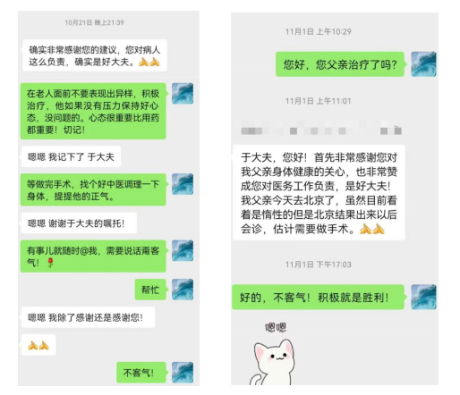Screen dimensions: 460x395
Task: Tap the 11月1日 下午17:03 timestamp
Action: click(x=318, y=265)
